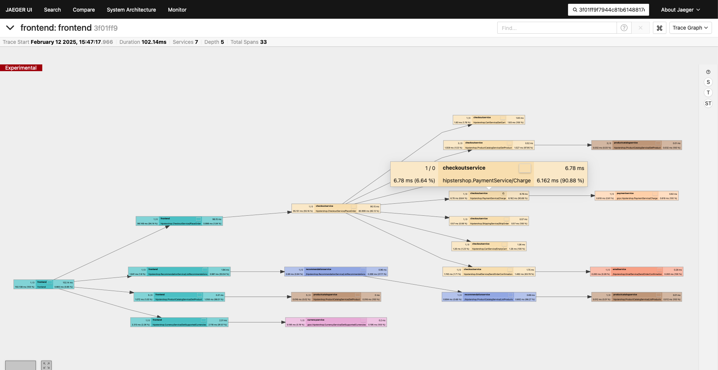Focus the Find text input field

point(557,28)
